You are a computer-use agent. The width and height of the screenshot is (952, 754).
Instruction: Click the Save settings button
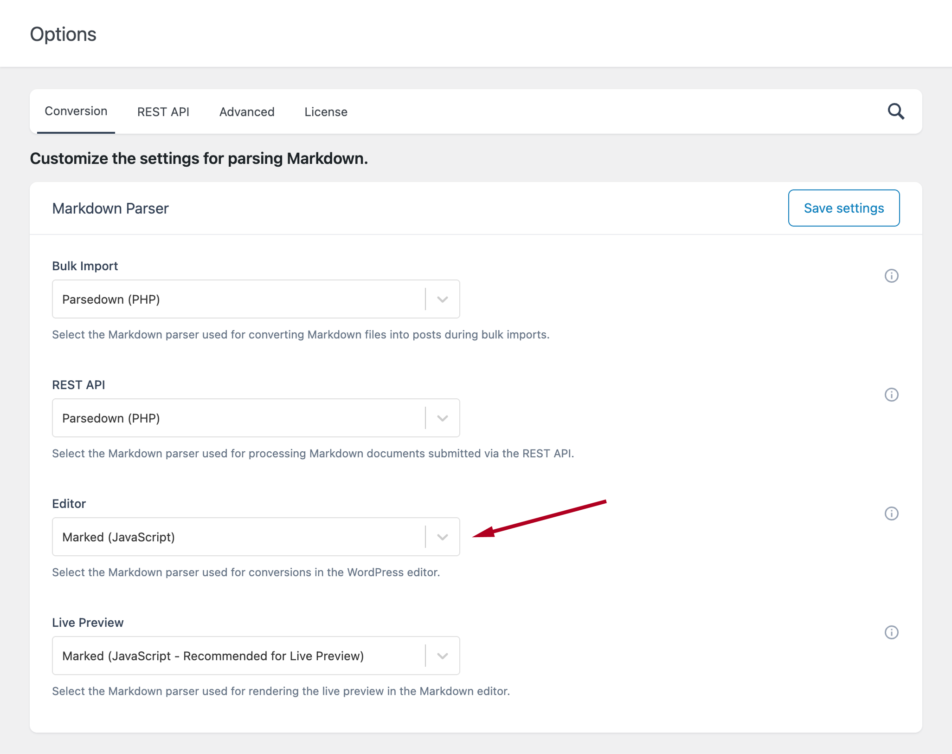coord(843,208)
